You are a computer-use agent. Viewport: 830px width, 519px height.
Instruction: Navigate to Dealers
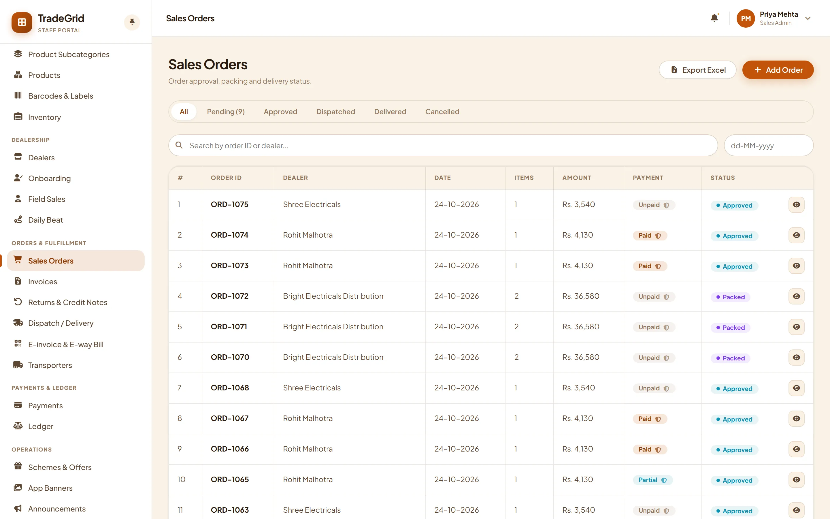tap(76, 157)
